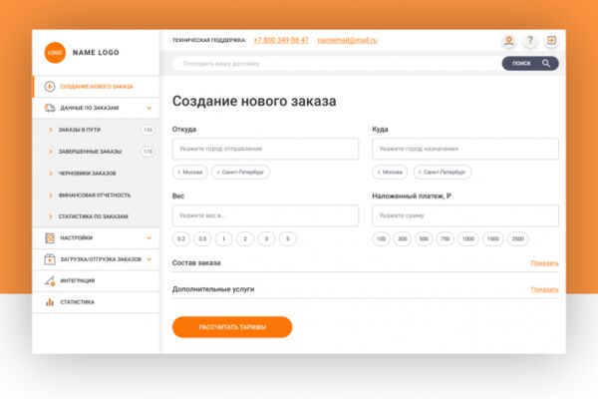Open the help question mark icon
This screenshot has width=598, height=399.
pos(530,41)
